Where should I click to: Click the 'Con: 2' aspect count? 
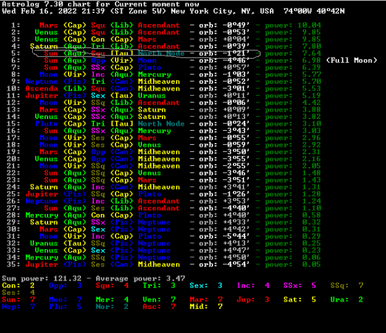18,286
